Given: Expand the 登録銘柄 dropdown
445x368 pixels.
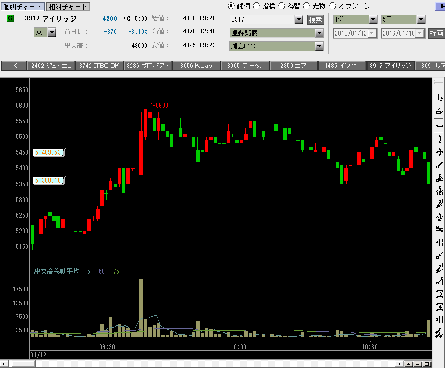Looking at the screenshot, I should pyautogui.click(x=319, y=33).
